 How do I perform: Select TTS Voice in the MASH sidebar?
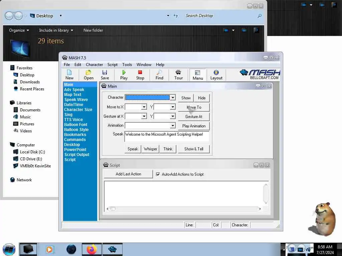(x=73, y=120)
